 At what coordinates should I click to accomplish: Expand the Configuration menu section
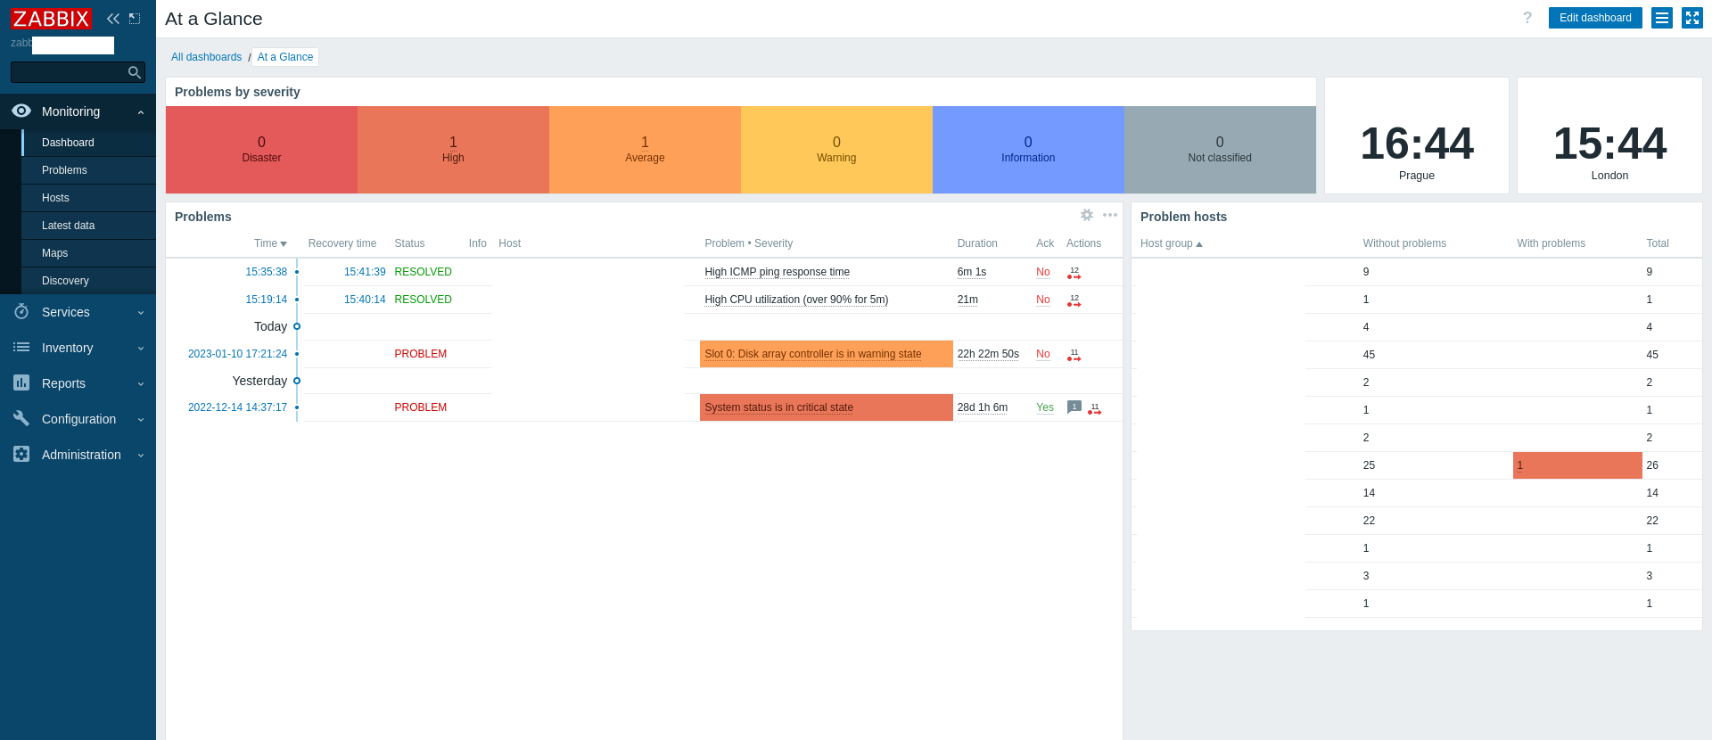pos(141,420)
